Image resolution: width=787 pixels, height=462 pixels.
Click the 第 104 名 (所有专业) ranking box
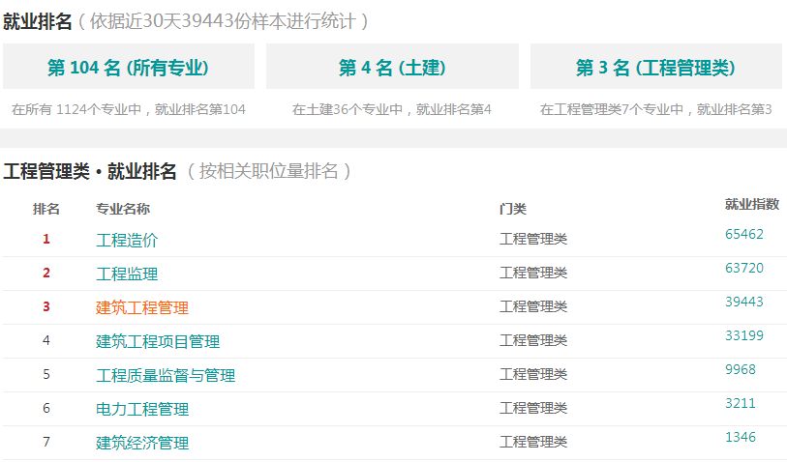tap(129, 67)
